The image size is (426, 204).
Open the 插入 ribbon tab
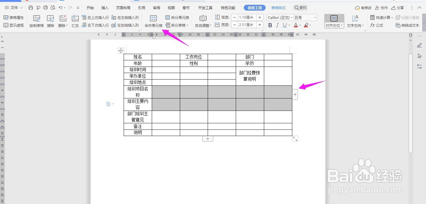(x=104, y=8)
